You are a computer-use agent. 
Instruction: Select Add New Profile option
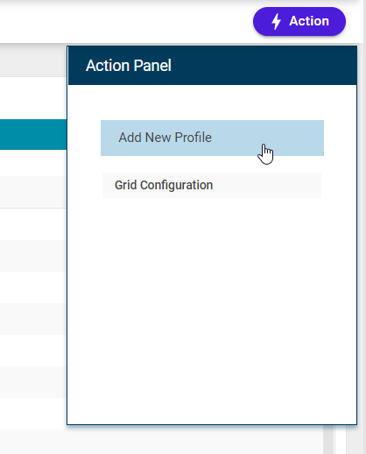212,138
